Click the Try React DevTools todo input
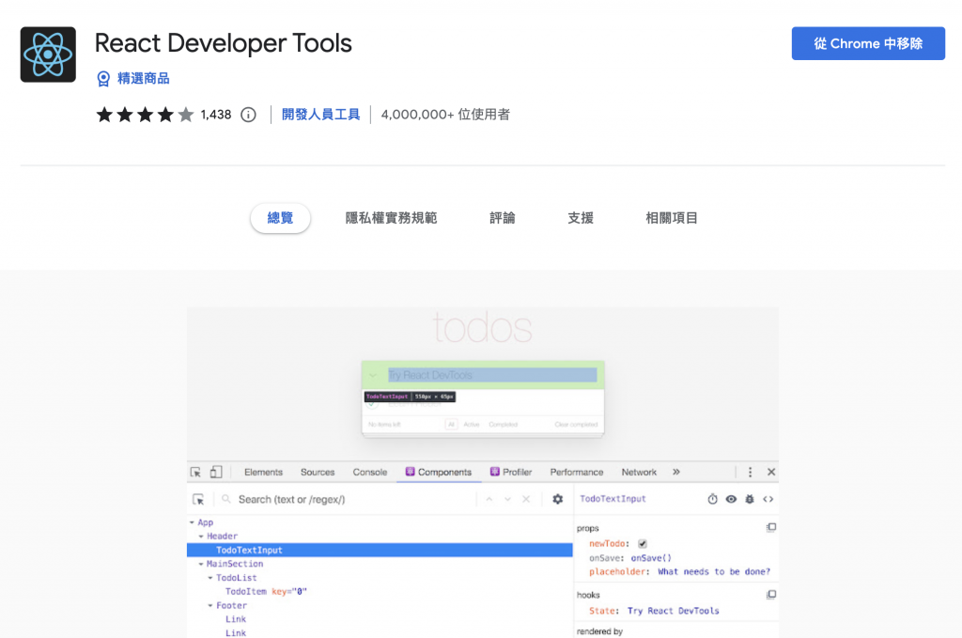Image resolution: width=962 pixels, height=638 pixels. (x=492, y=375)
